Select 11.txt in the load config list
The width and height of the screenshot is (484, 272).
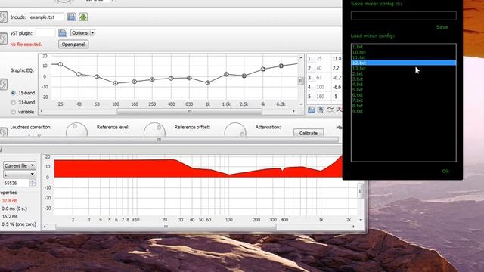403,57
